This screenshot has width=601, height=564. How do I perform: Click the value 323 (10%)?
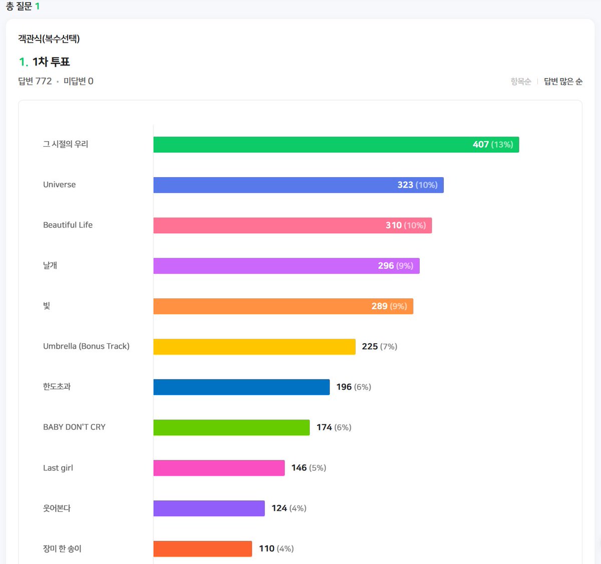pos(418,185)
